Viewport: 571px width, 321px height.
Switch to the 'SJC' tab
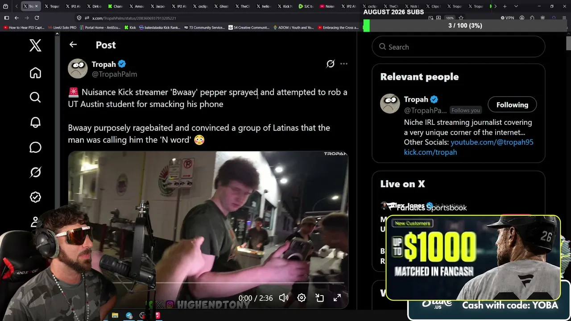tap(306, 6)
